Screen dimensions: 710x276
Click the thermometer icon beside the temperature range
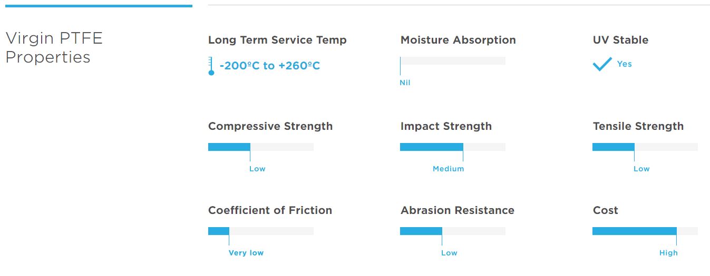tap(211, 66)
